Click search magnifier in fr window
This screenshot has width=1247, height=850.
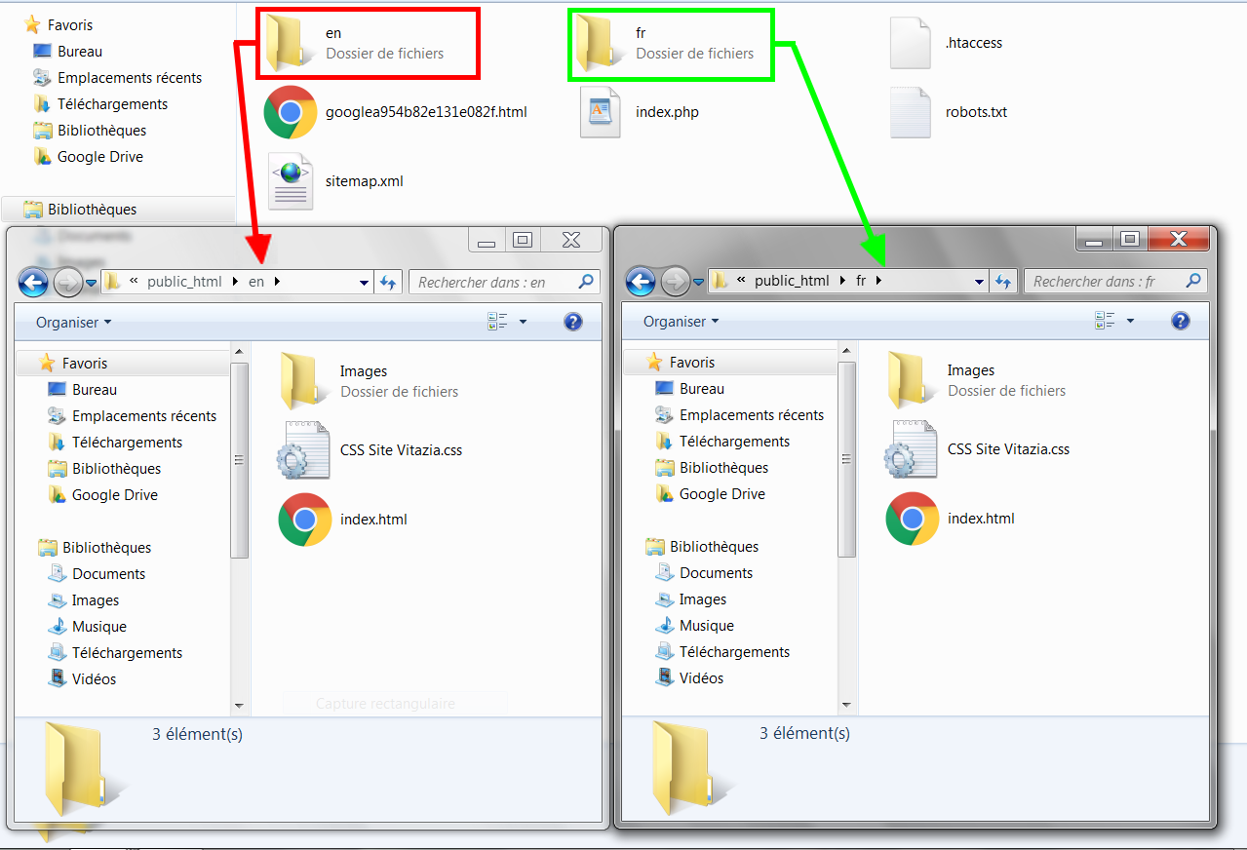pos(1193,282)
